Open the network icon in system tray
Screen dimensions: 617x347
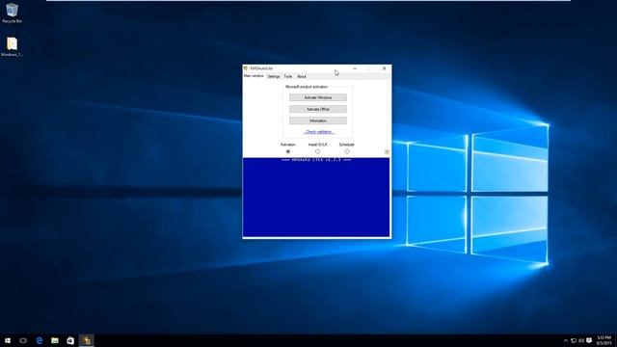(x=574, y=340)
